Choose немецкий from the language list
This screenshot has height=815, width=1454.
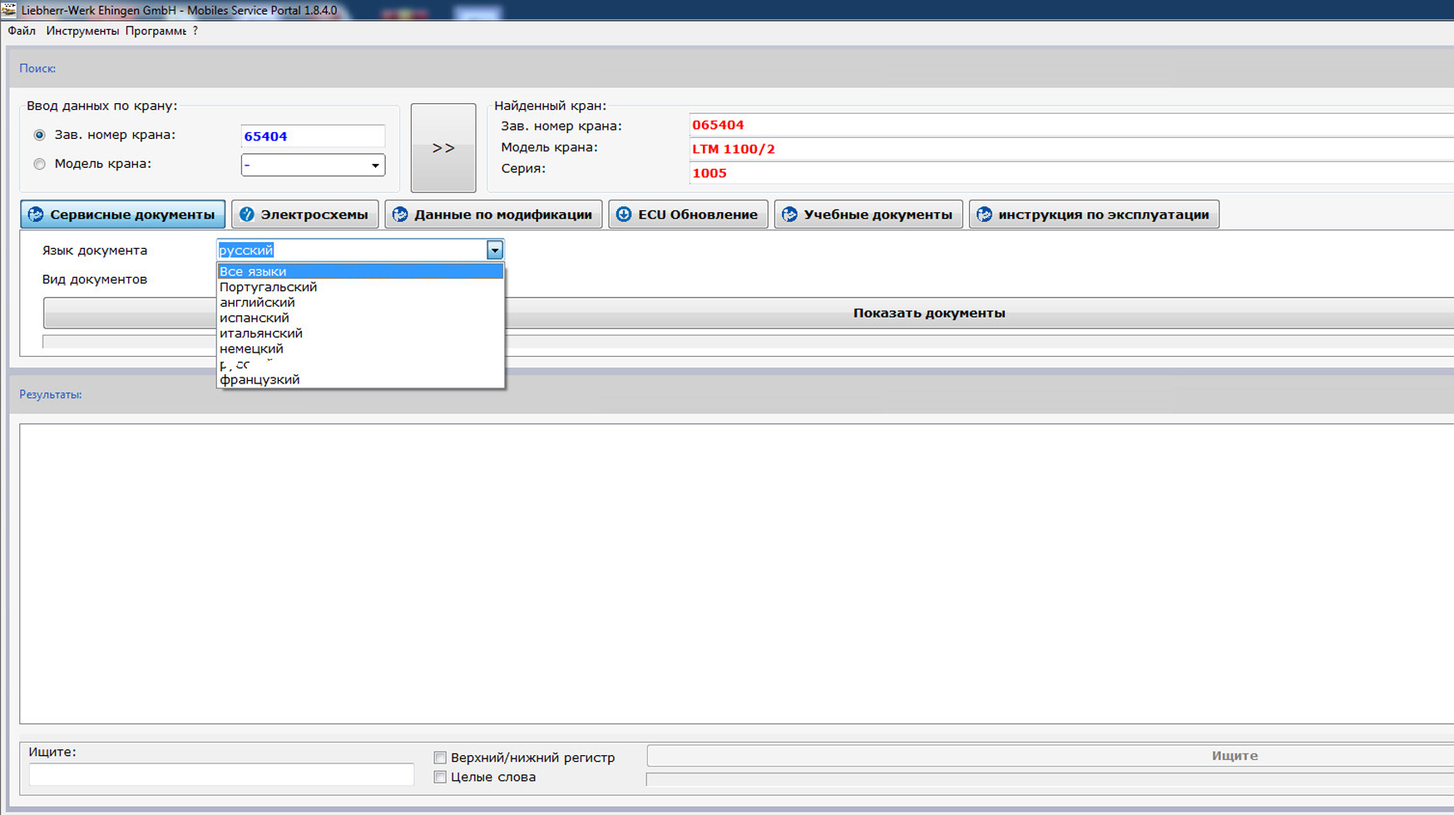[251, 348]
